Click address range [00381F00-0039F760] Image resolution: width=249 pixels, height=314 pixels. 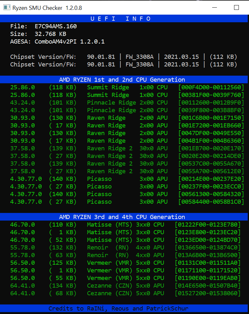coord(211,95)
